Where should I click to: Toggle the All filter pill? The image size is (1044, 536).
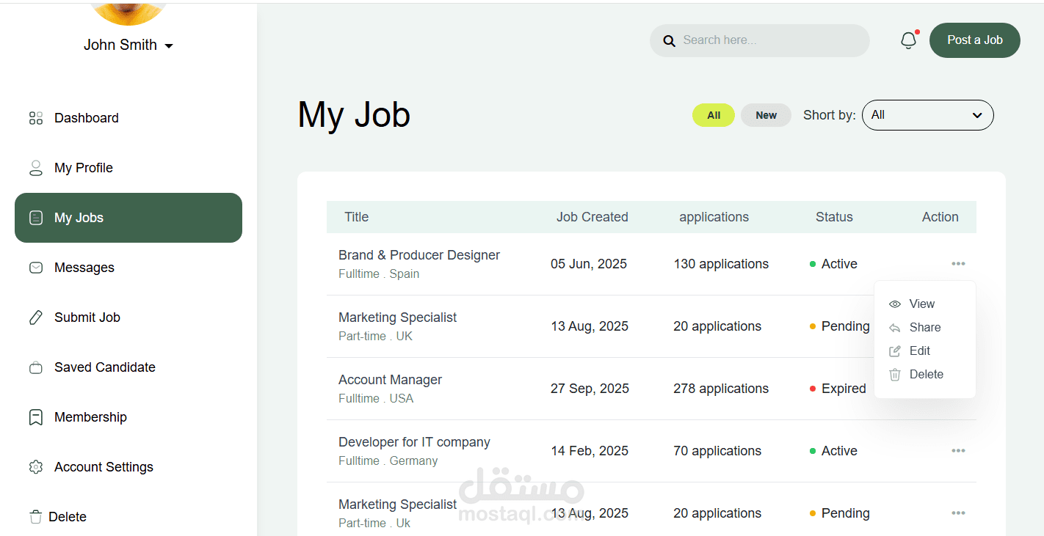pyautogui.click(x=713, y=115)
